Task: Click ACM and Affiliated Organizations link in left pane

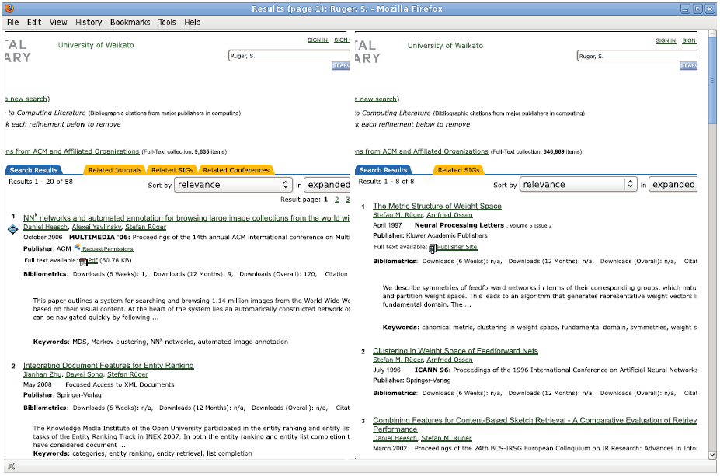Action: 72,151
